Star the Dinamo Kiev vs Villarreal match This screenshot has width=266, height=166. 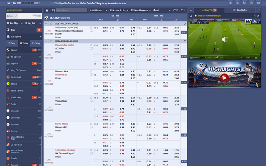tap(91, 71)
